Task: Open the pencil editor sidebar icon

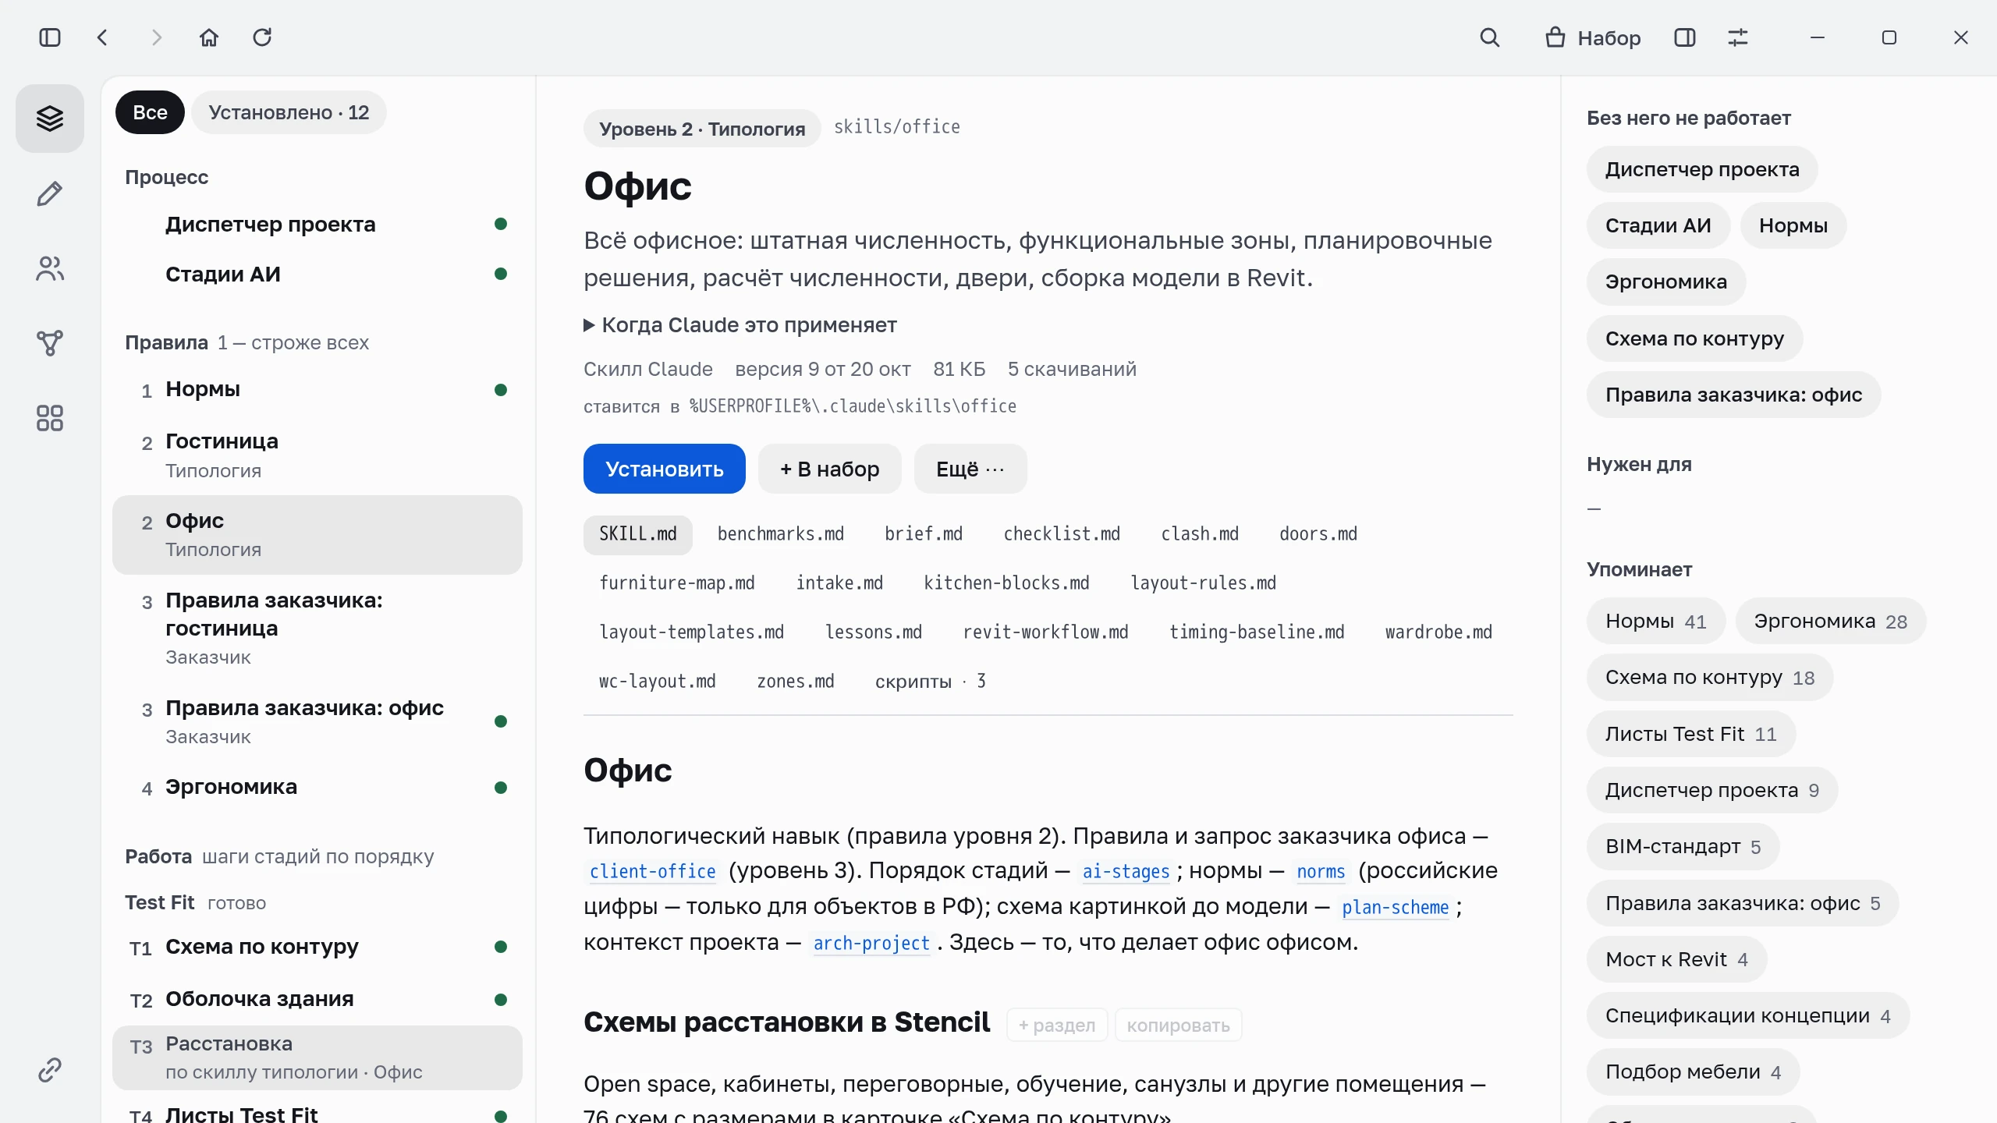Action: coord(50,193)
